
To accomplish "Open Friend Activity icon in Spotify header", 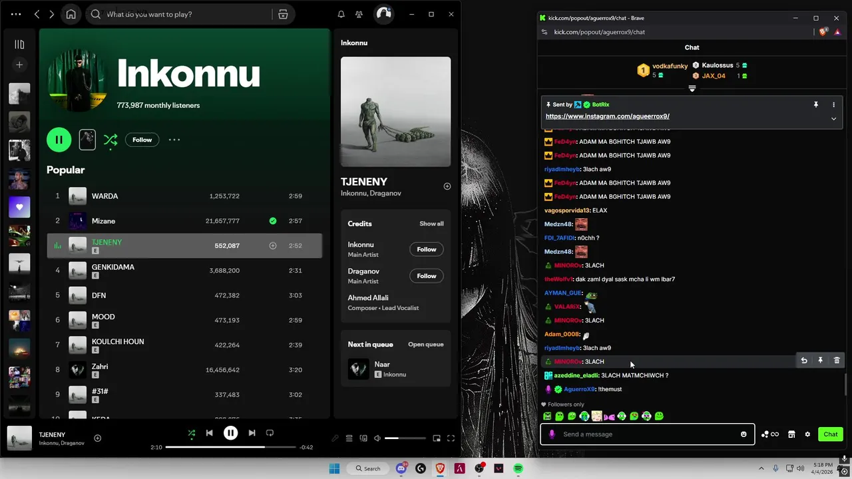I will (359, 14).
